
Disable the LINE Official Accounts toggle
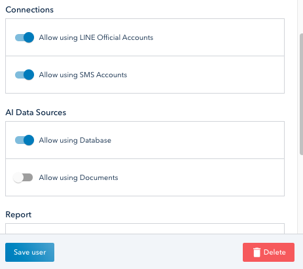24,37
